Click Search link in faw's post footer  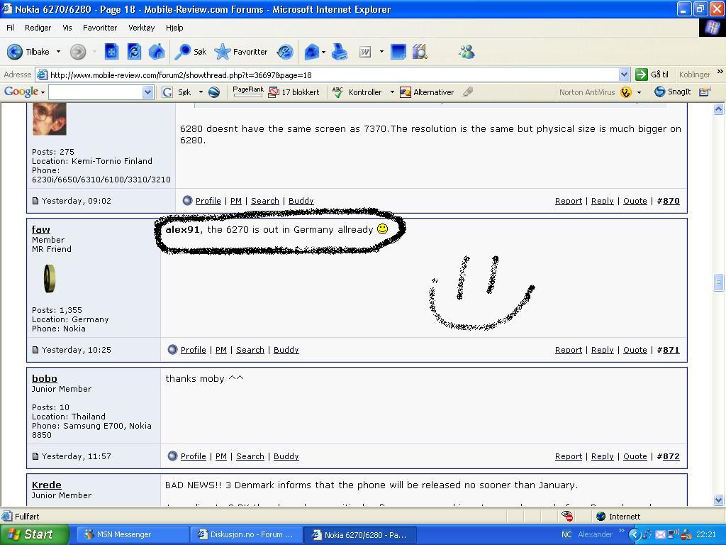(250, 350)
